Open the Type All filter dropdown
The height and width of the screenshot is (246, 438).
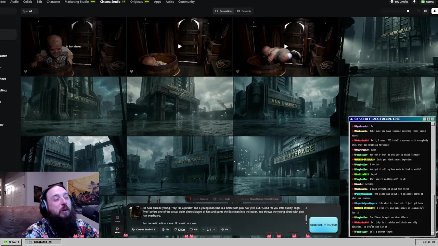tap(29, 11)
